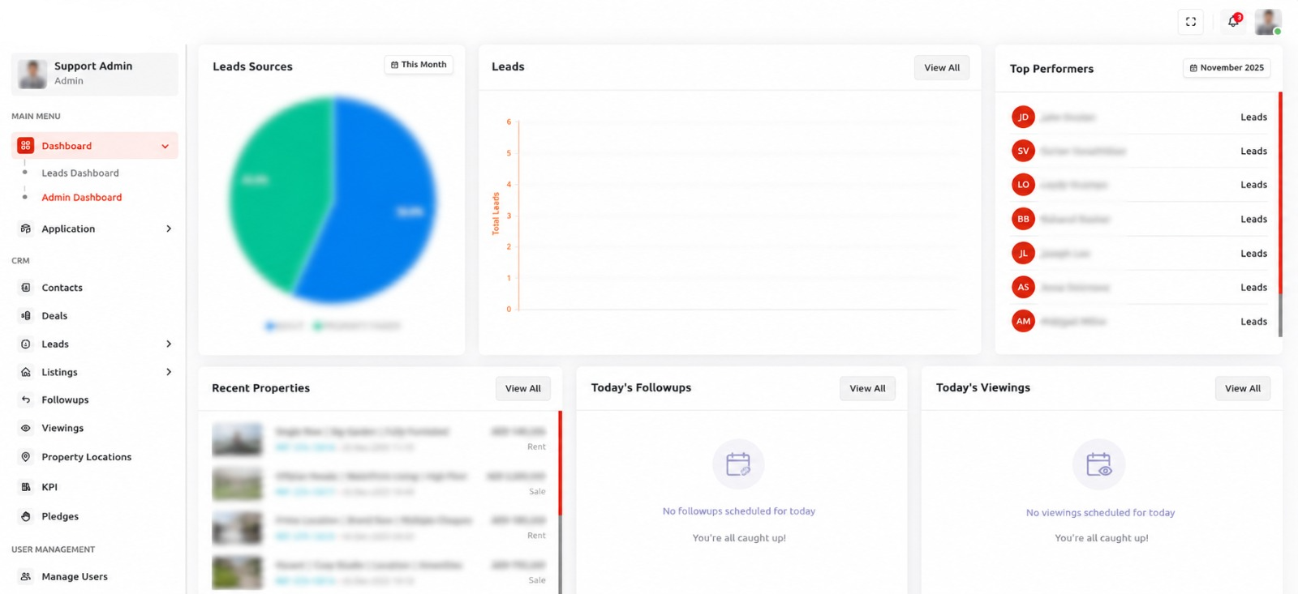This screenshot has height=594, width=1298.
Task: Click the Manage Users icon
Action: 26,576
